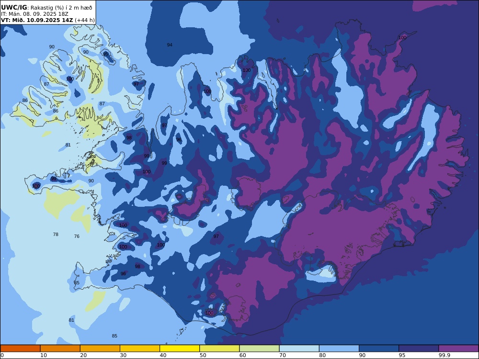Screen dimensions: 479x359
Task: Pick the amber 20–30 legend swatch
Action: tap(100, 348)
